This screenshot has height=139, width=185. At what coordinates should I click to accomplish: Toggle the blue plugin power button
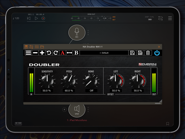157,53
